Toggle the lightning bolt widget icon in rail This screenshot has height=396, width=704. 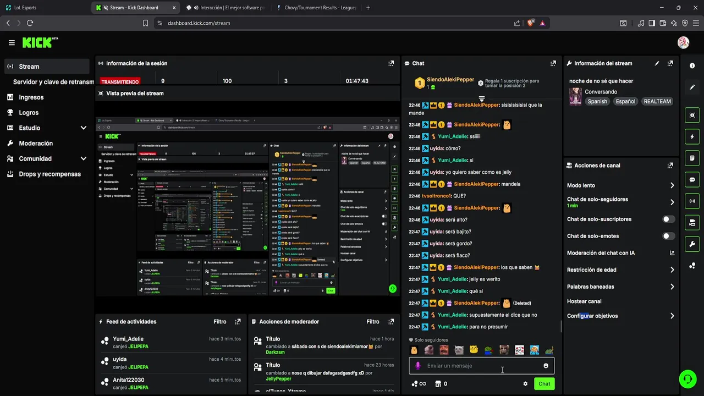point(692,136)
